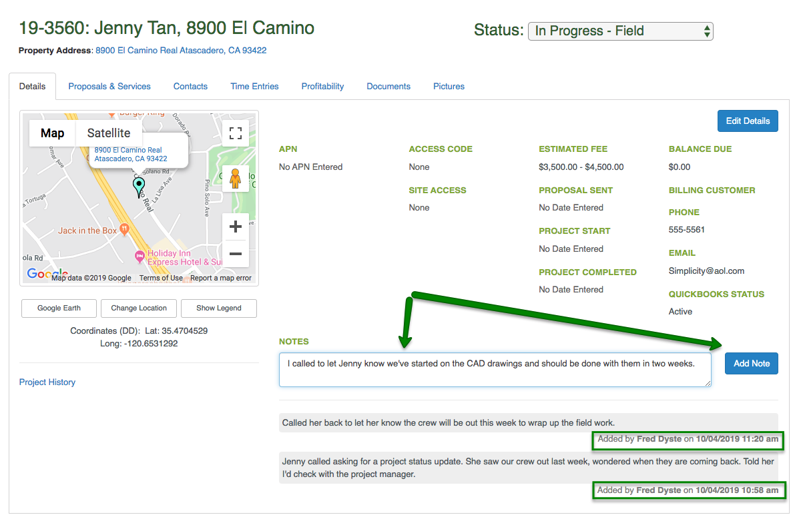Screen dimensions: 797x519
Task: Open the Project History link
Action: (x=47, y=382)
